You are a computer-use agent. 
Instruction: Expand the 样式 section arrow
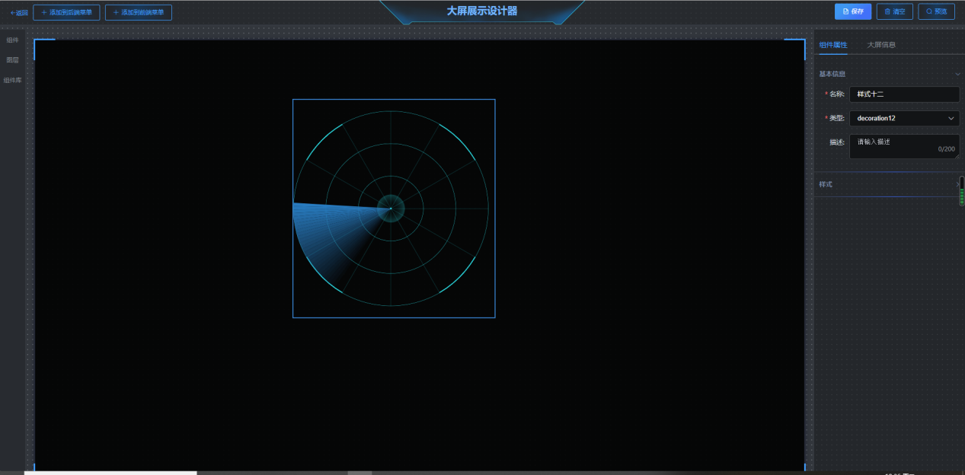pyautogui.click(x=957, y=184)
